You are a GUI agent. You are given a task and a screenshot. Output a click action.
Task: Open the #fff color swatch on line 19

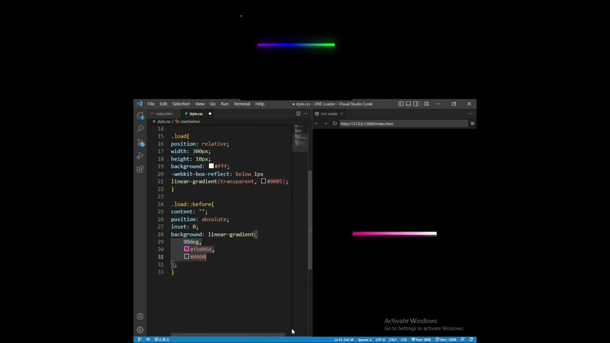coord(211,166)
